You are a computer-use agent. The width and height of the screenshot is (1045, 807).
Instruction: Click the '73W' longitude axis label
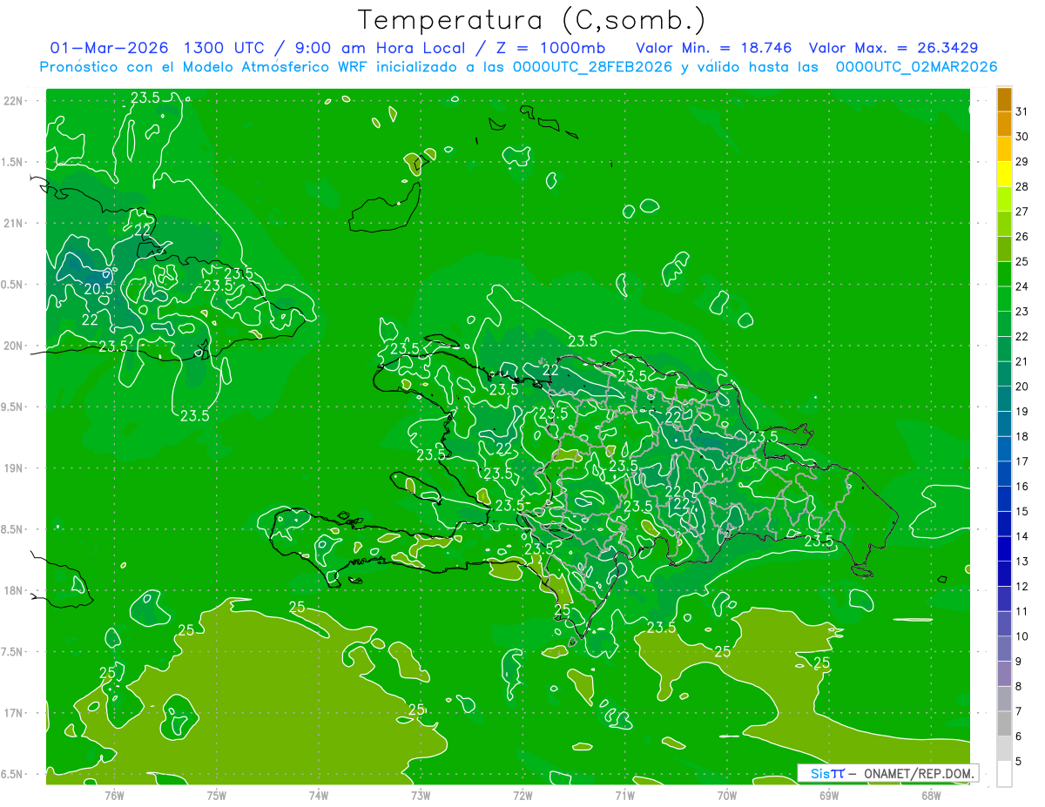point(421,795)
